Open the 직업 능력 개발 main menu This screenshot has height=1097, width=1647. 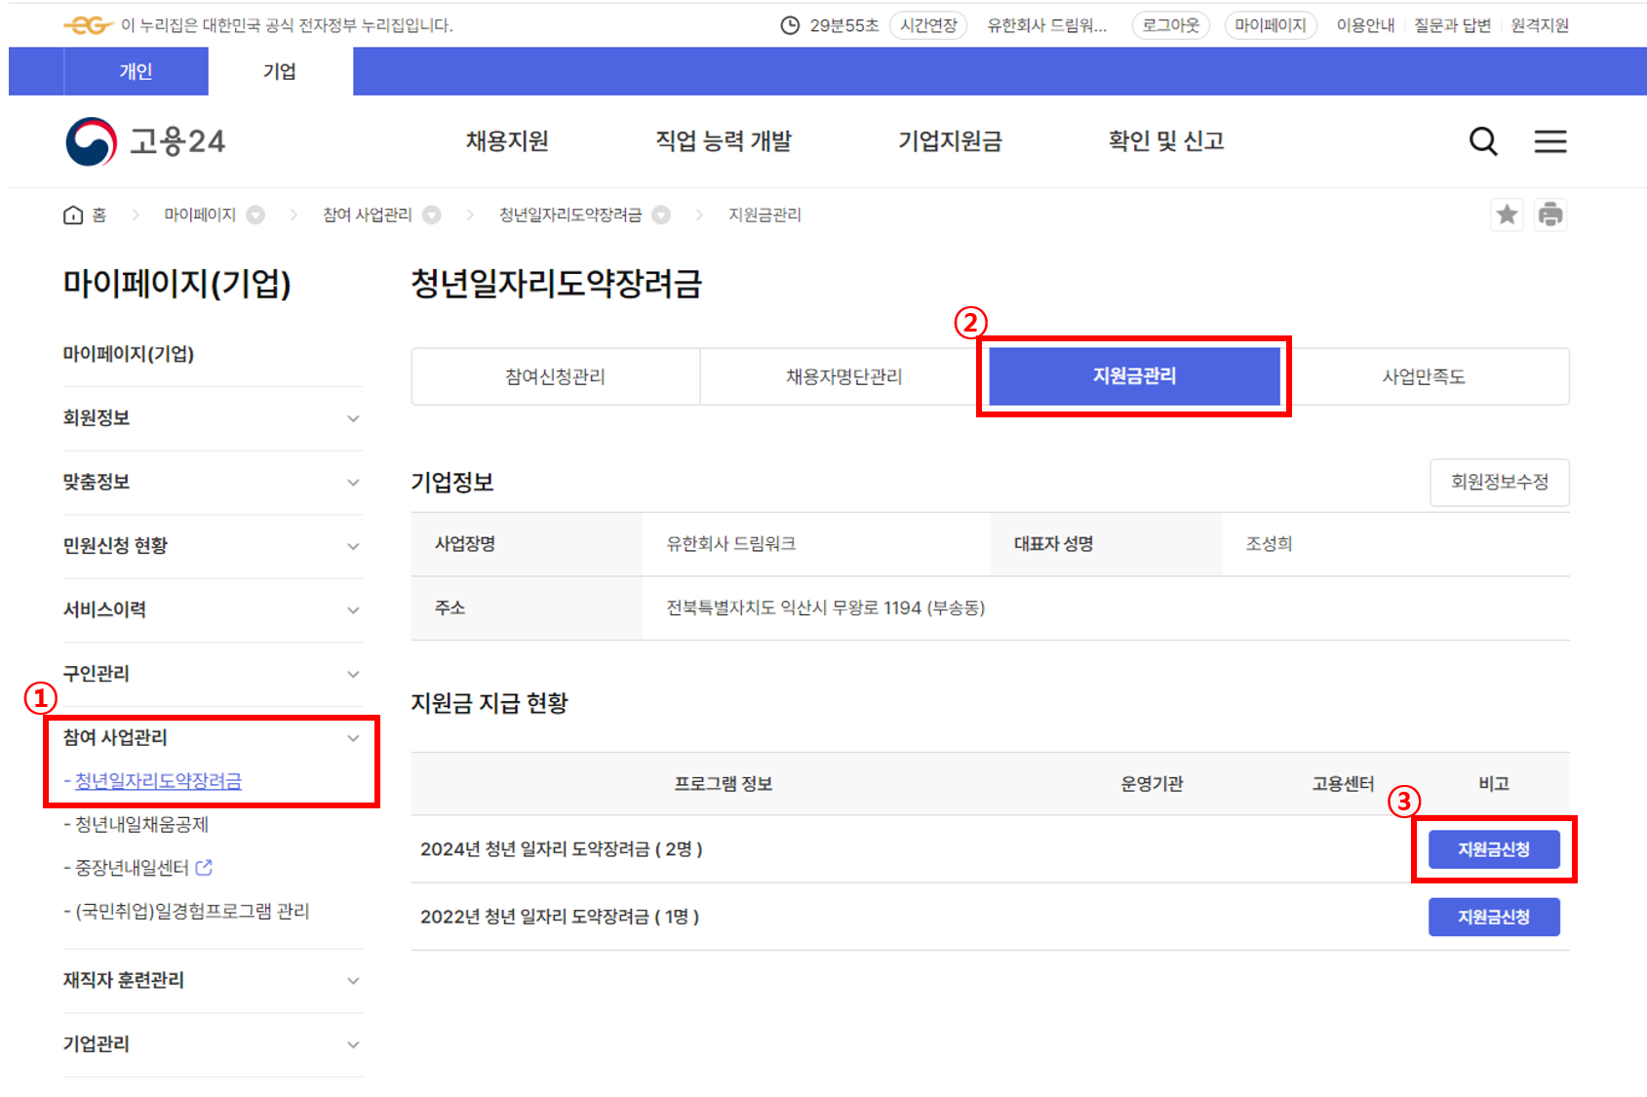tap(724, 141)
